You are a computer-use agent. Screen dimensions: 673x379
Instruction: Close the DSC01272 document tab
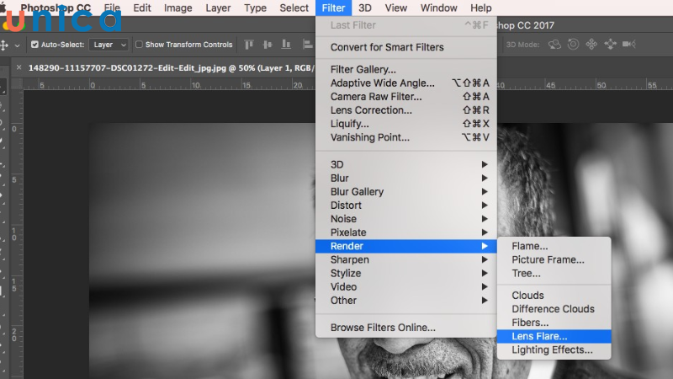[19, 67]
